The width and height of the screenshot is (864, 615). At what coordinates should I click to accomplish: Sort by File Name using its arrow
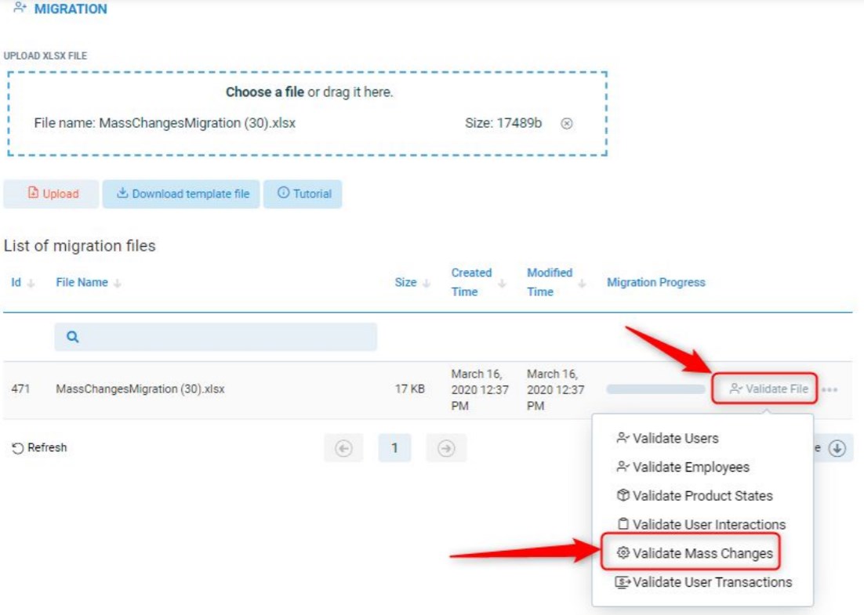(118, 284)
